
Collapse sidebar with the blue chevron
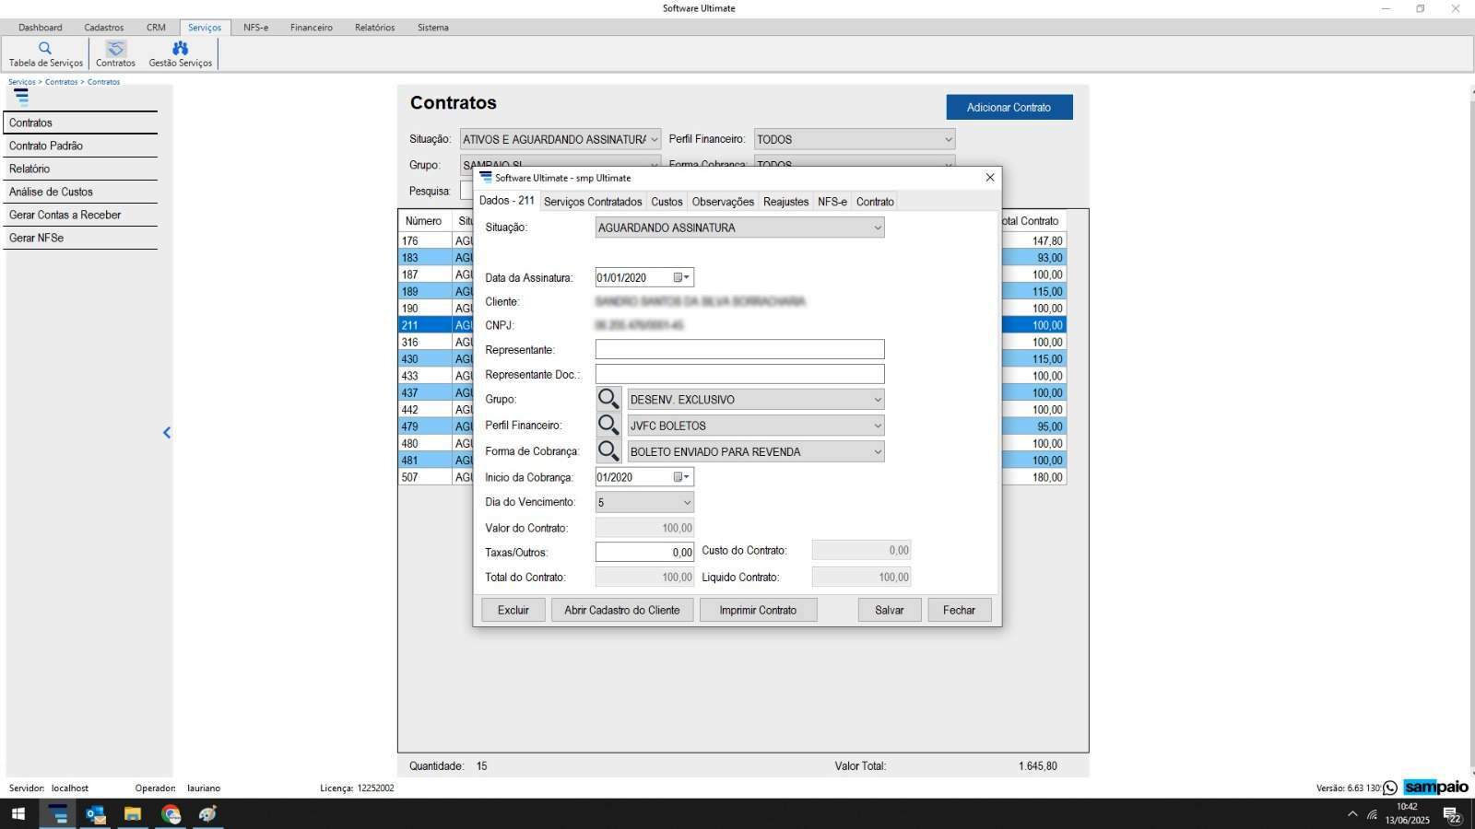167,432
